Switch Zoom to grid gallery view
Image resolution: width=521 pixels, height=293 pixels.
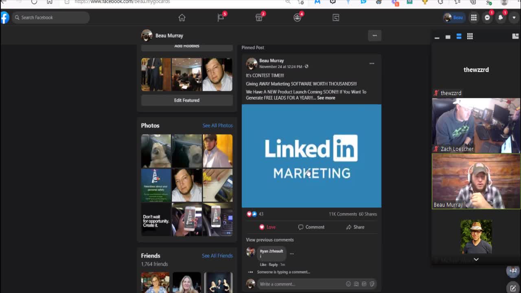[470, 37]
